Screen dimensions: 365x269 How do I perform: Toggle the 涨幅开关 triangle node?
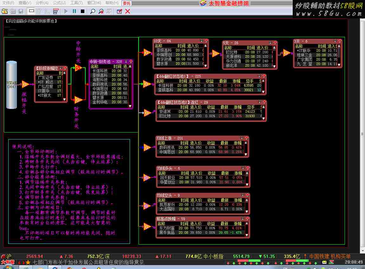tap(25, 84)
